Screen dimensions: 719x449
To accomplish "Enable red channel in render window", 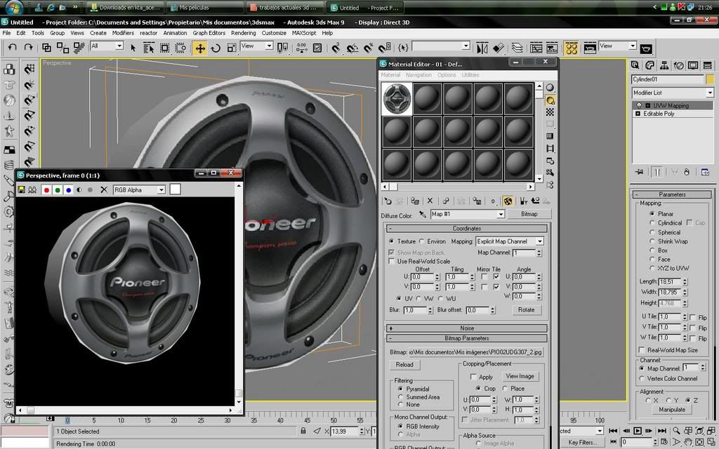I will pyautogui.click(x=46, y=189).
